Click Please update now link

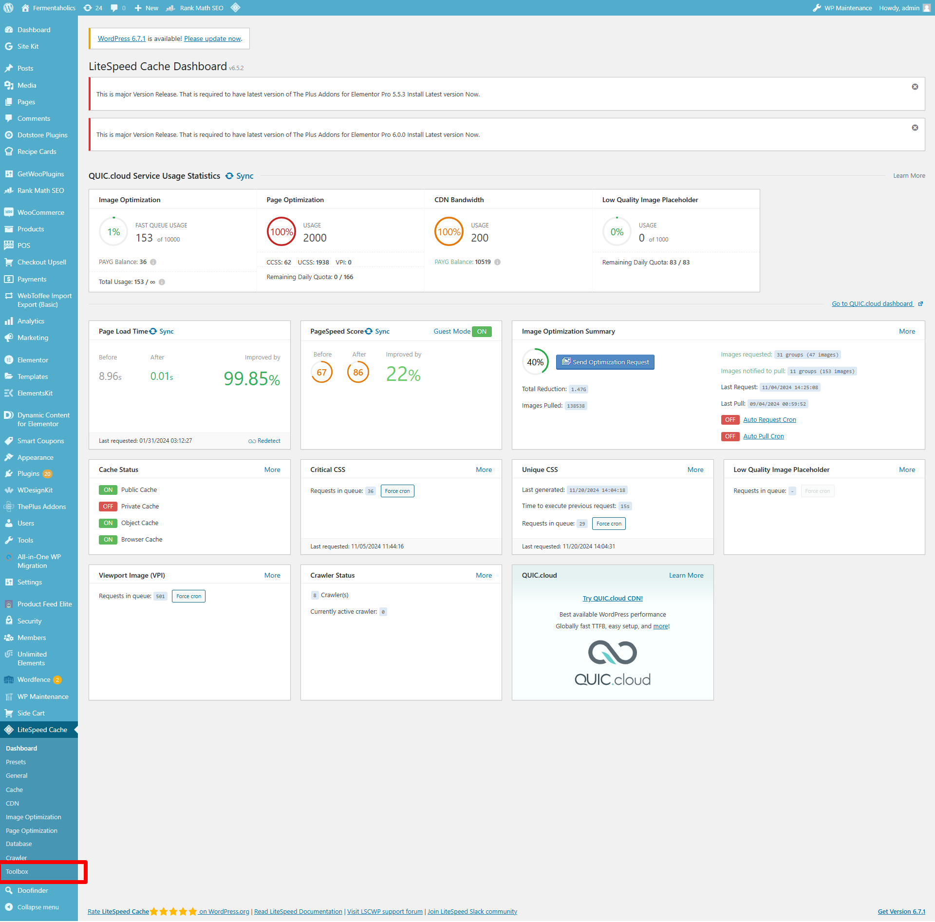click(212, 38)
